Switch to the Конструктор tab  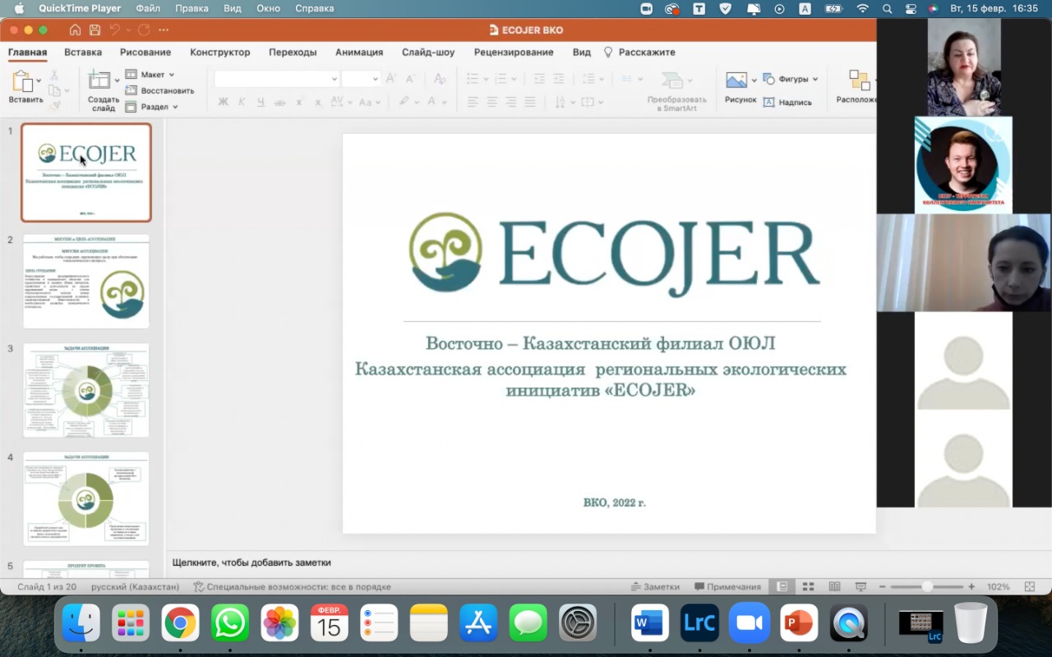pos(220,52)
